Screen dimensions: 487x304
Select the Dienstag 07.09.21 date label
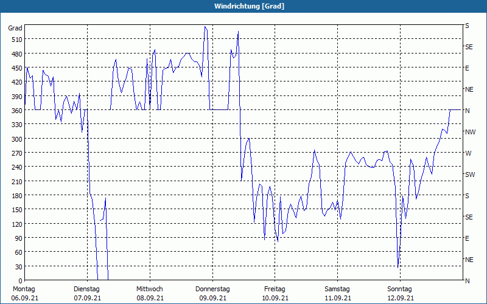click(x=87, y=294)
